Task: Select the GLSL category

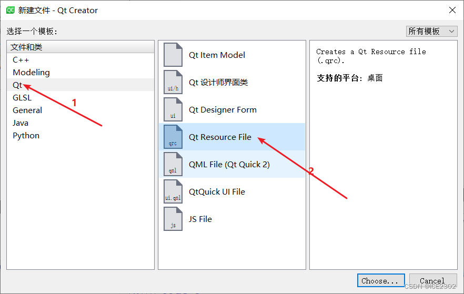Action: click(80, 98)
